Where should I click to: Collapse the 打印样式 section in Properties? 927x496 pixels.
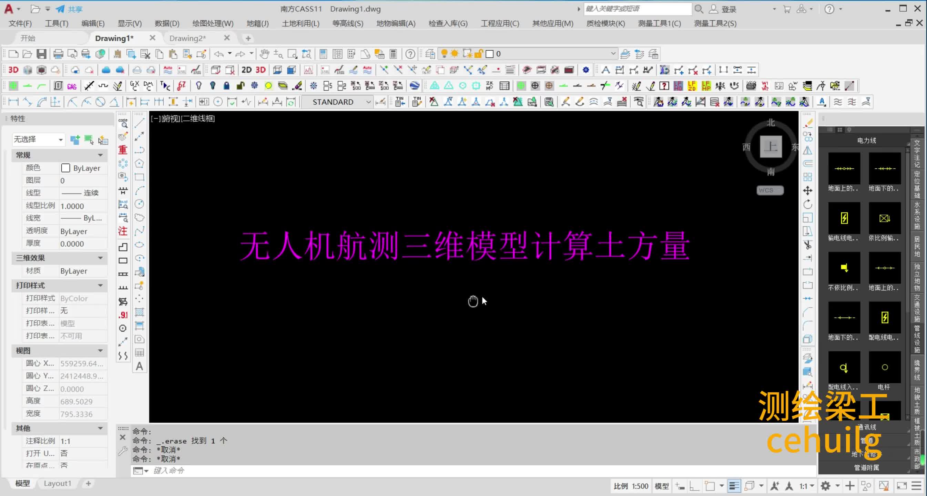click(100, 285)
